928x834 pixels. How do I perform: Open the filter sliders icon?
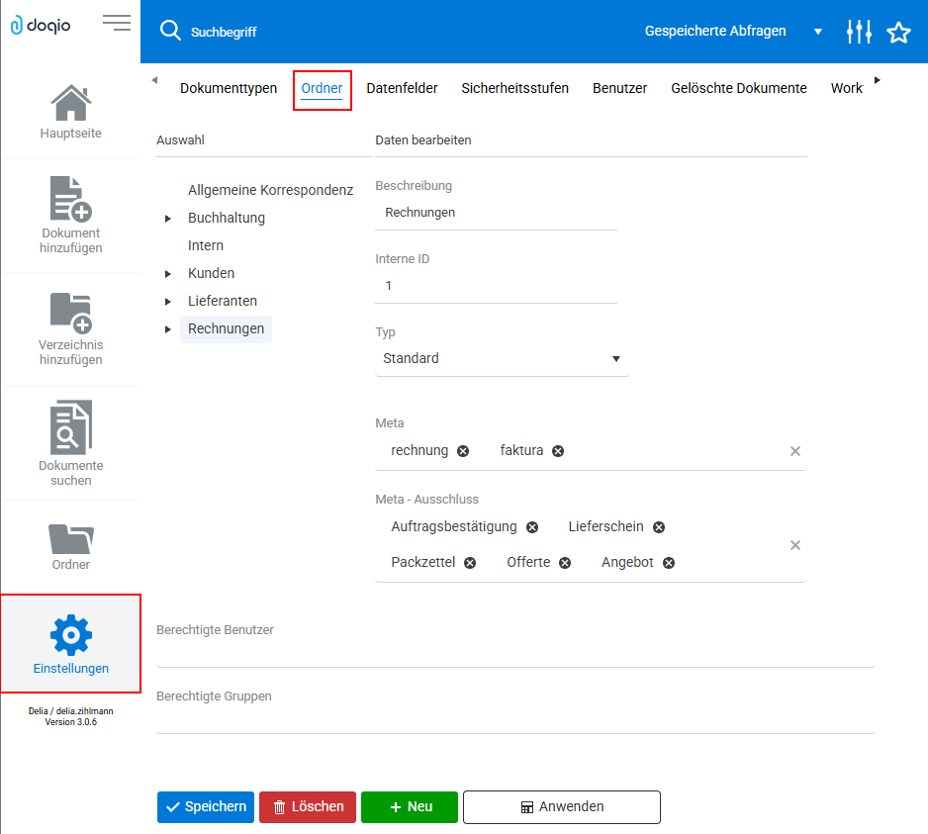tap(859, 32)
